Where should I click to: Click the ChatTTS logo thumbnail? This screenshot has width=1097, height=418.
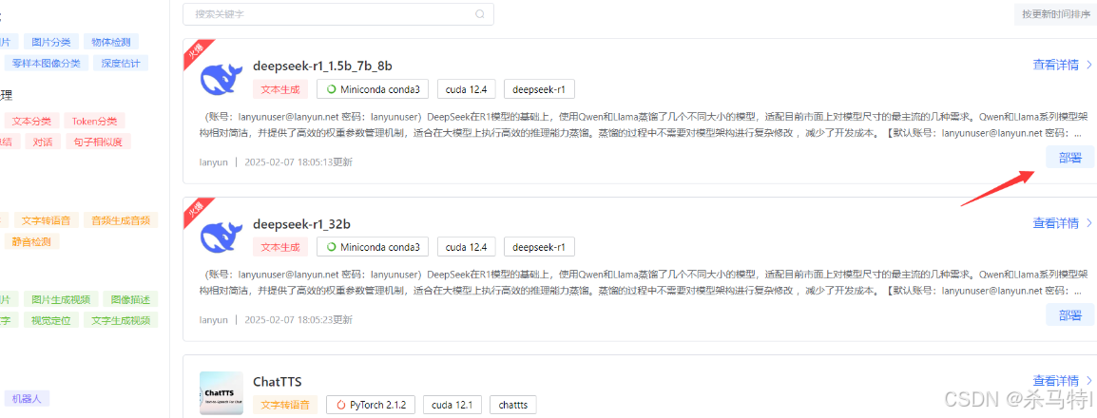[221, 393]
